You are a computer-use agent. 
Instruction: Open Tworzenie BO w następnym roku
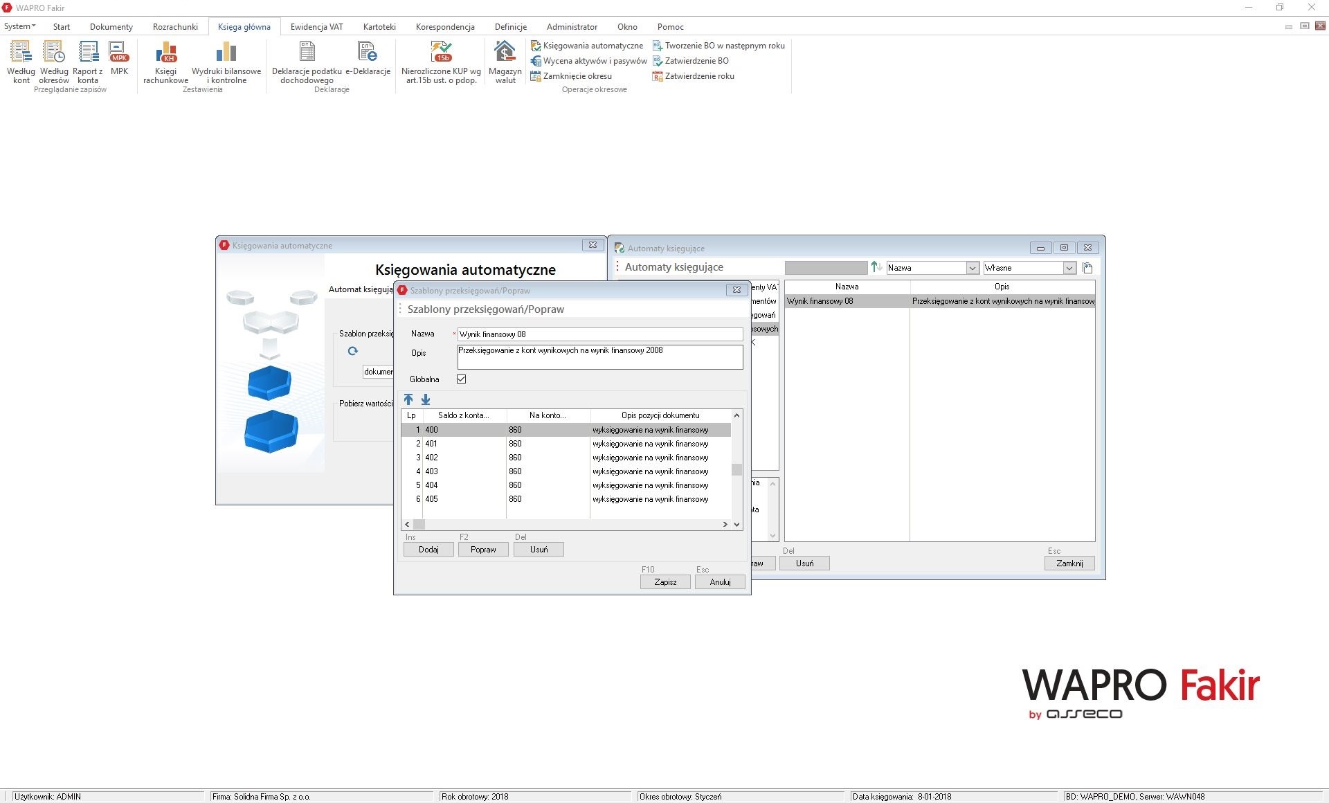click(x=718, y=46)
